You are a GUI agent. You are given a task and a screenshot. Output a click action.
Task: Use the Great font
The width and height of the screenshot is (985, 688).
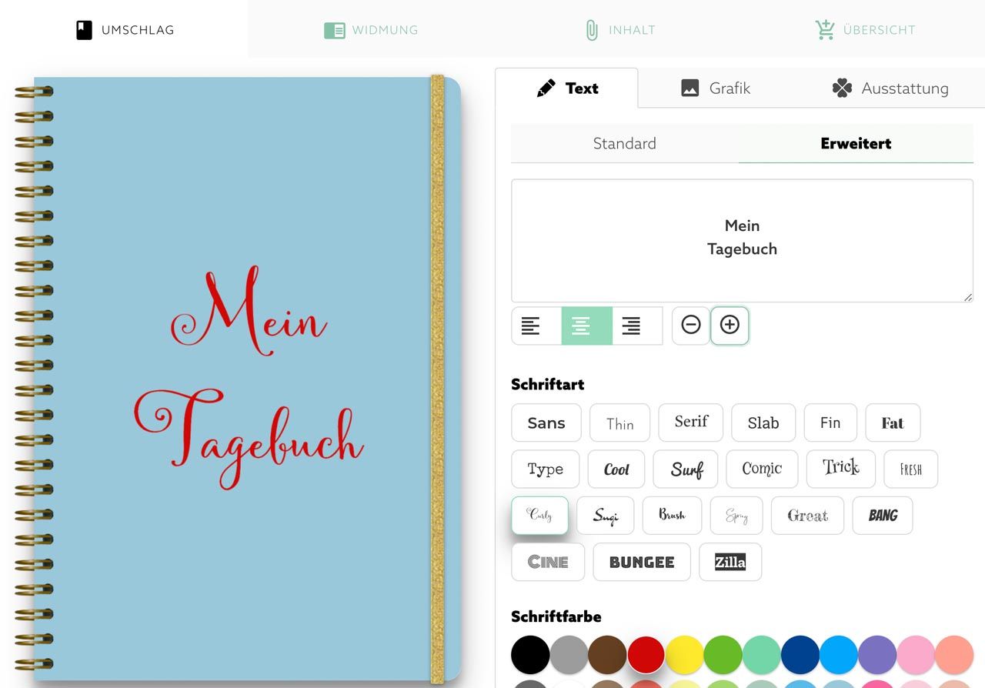pos(807,515)
